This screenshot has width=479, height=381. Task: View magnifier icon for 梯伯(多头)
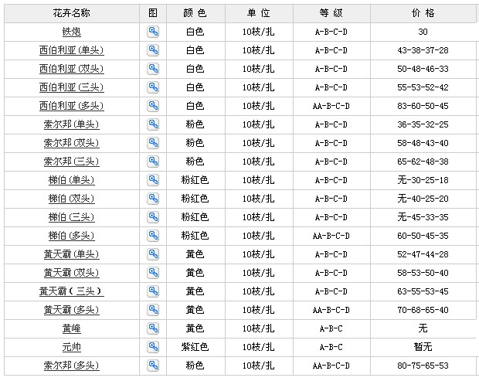coord(153,236)
